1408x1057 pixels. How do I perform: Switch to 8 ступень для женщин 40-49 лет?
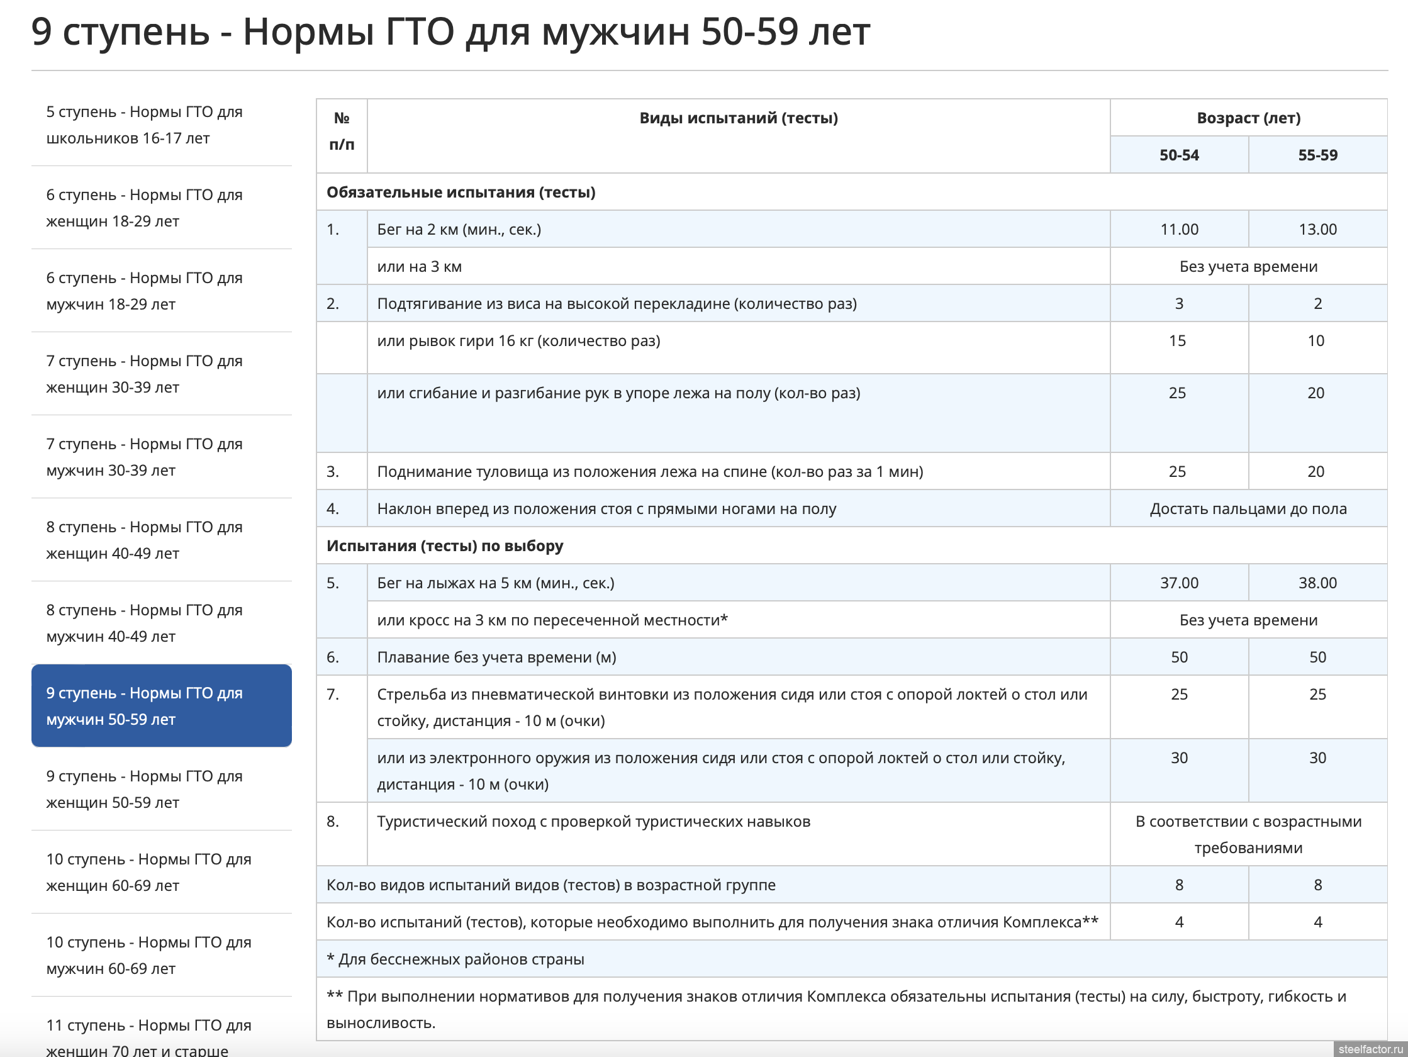tap(162, 540)
